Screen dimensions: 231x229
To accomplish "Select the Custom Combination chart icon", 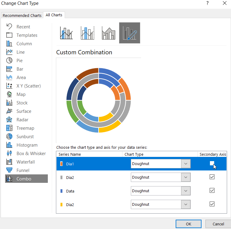I will click(x=129, y=33).
